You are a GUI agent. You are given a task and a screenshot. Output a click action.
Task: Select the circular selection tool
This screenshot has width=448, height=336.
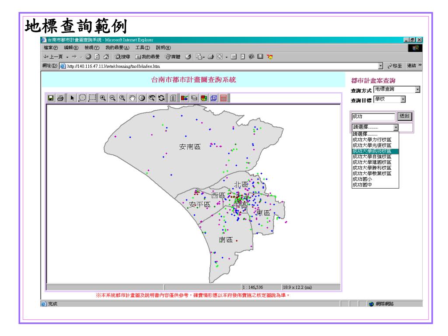click(82, 98)
